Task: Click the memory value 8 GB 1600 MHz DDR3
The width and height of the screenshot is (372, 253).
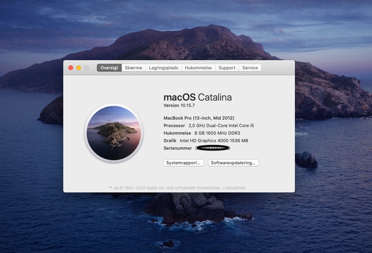Action: (x=217, y=133)
